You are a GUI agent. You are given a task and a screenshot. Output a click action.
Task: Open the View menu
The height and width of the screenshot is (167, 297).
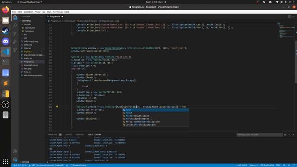38,12
